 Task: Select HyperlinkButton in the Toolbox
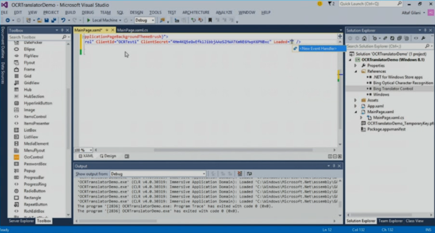click(38, 103)
